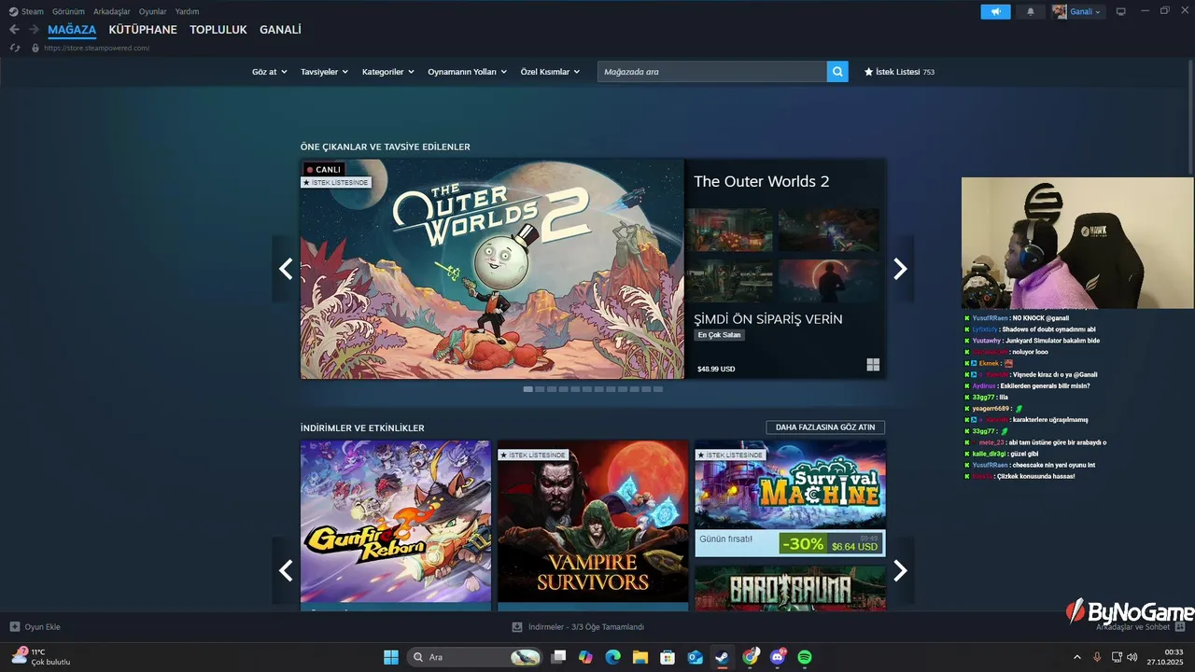
Task: Click the Steam logo in menu bar
Action: point(13,11)
